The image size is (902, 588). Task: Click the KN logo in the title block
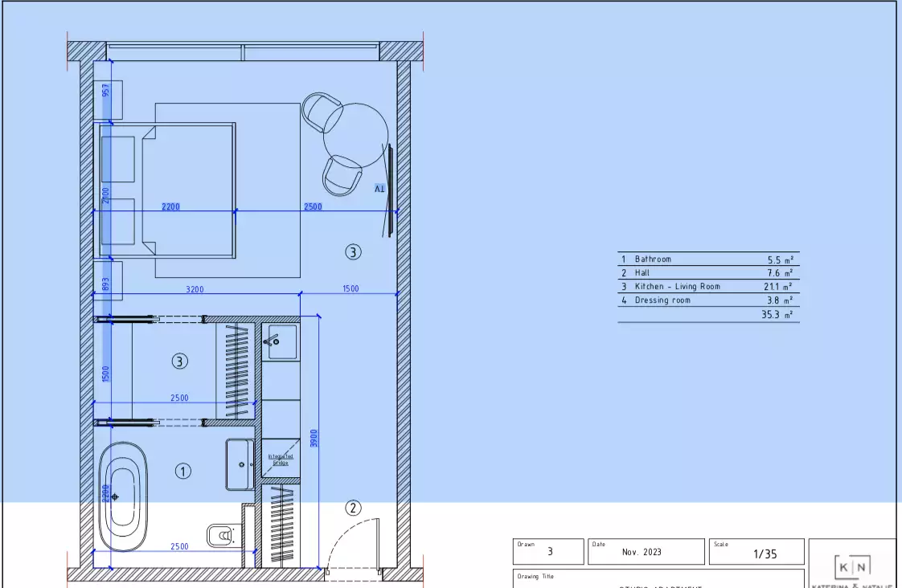(852, 567)
